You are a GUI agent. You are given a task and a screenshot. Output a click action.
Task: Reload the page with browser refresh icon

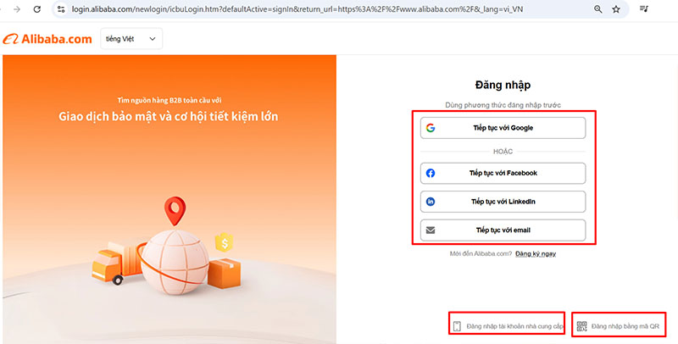pos(37,9)
